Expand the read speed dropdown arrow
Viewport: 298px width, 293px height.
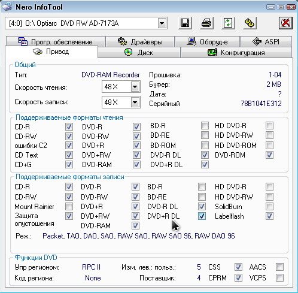[135, 87]
